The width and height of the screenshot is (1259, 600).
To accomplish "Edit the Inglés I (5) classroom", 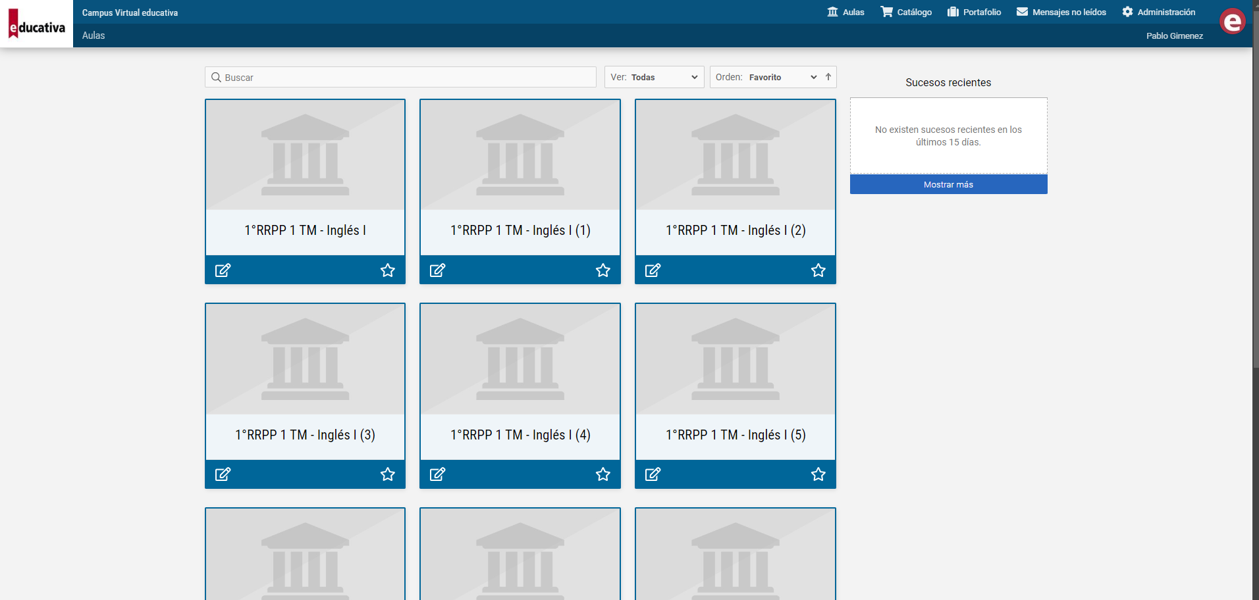I will (x=653, y=474).
